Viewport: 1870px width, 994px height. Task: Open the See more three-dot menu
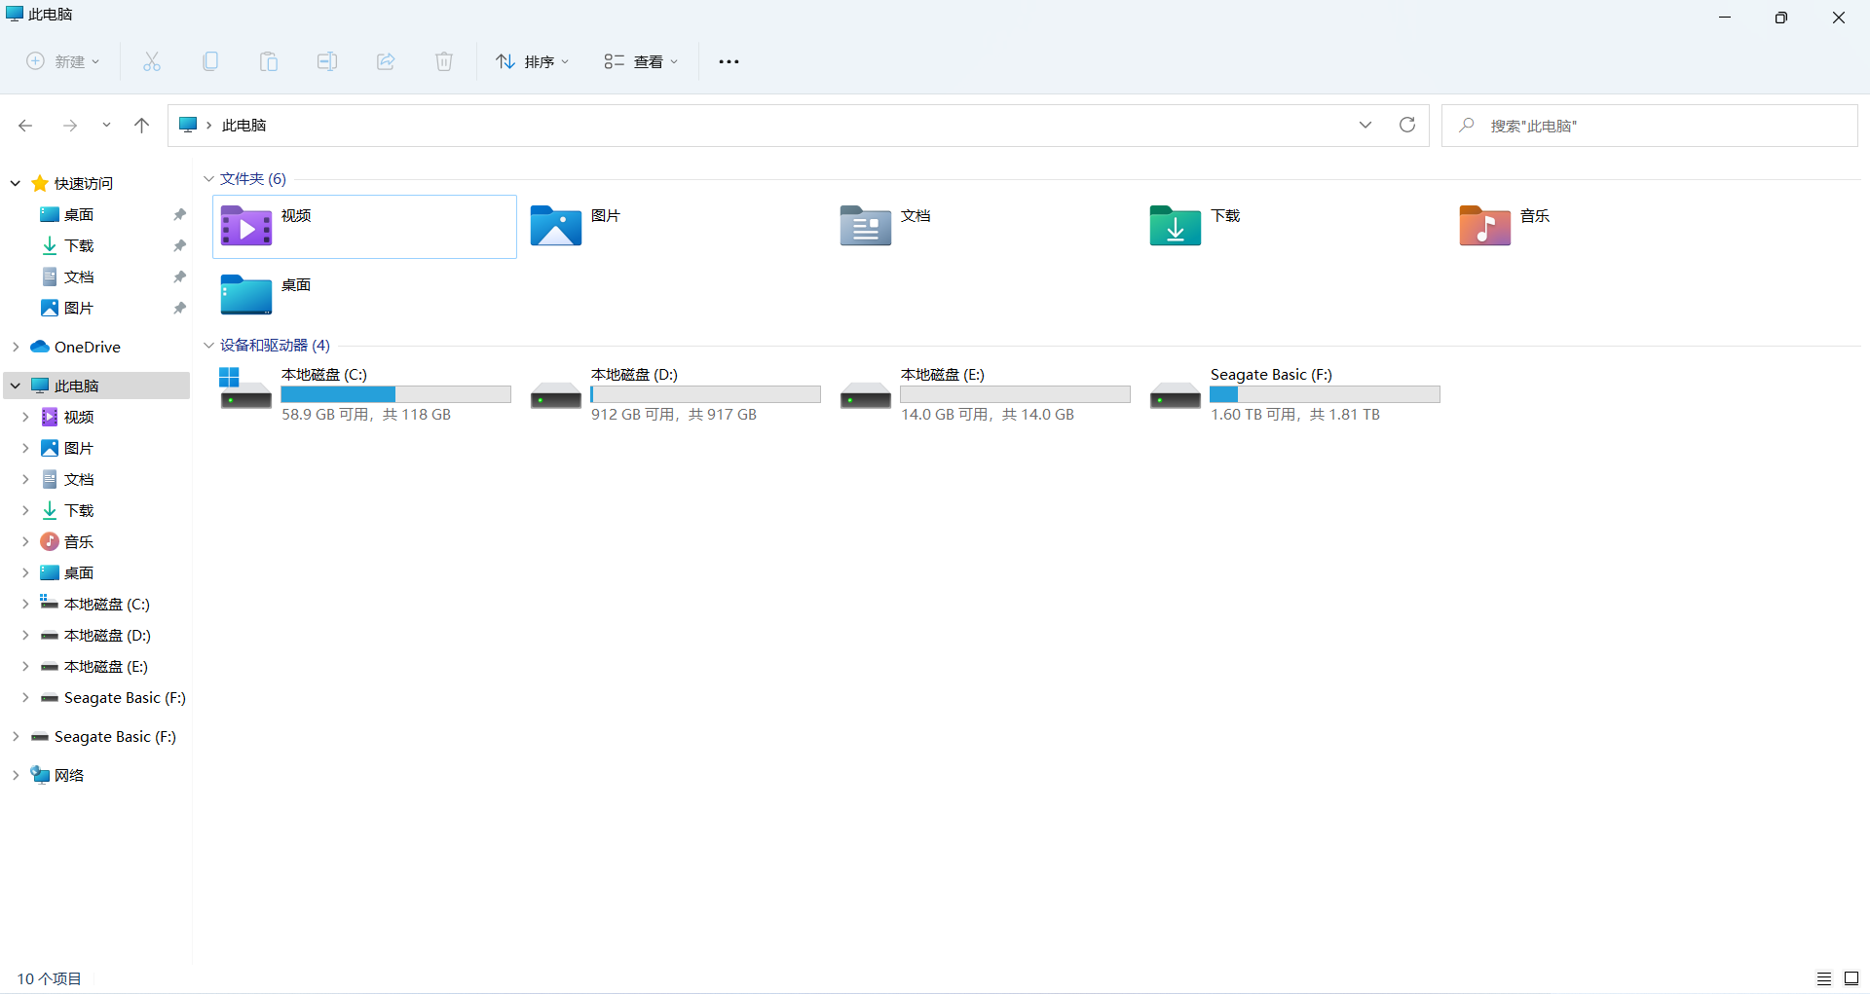pyautogui.click(x=729, y=61)
